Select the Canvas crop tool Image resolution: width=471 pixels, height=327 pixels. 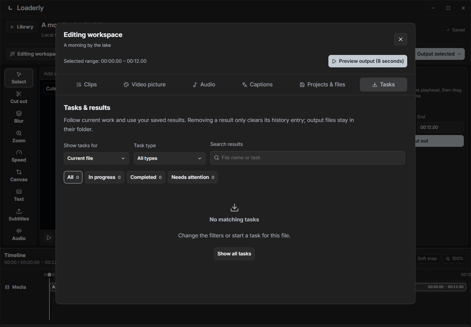[x=19, y=176]
